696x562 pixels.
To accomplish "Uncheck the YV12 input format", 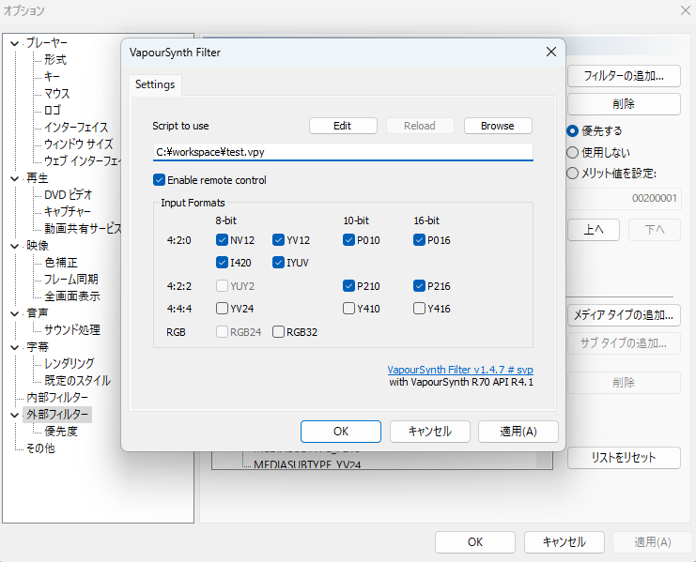I will coord(278,240).
